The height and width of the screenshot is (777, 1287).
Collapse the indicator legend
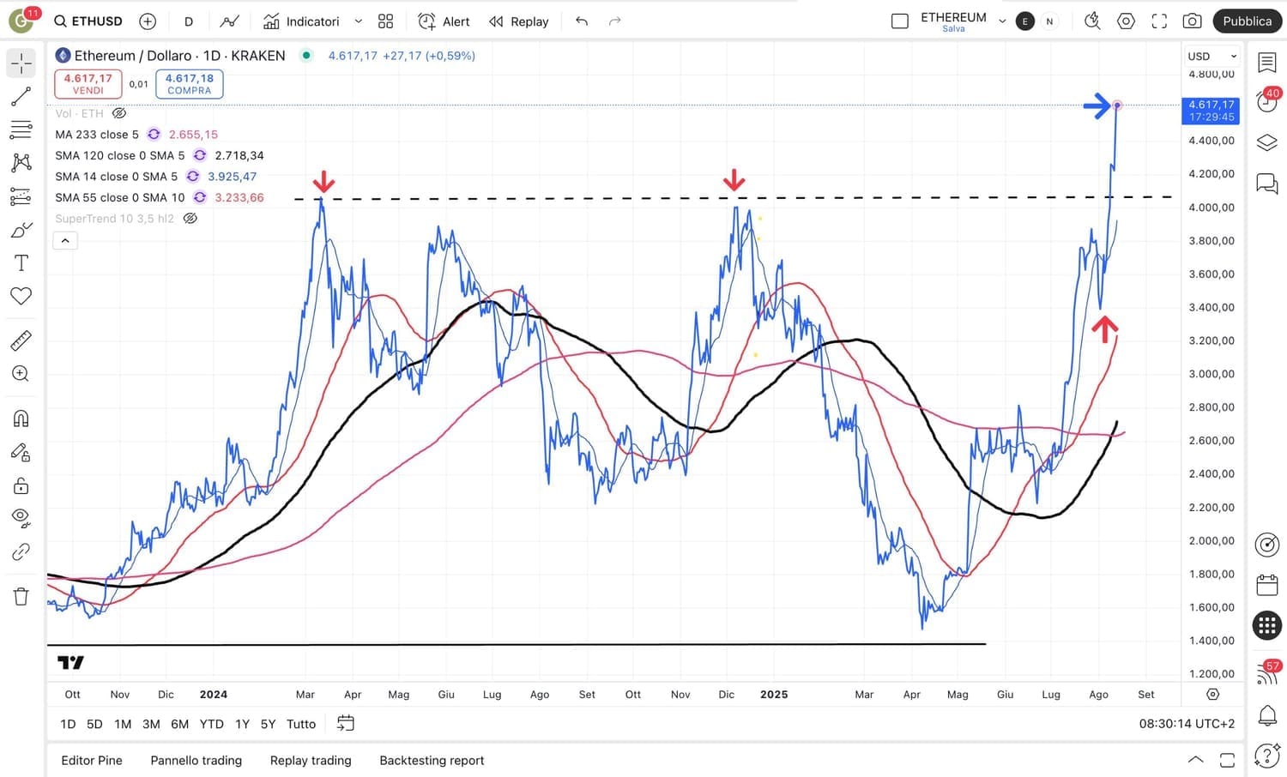click(x=65, y=241)
